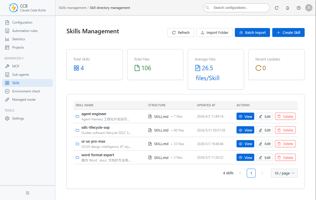Screen dimensions: 316x200
Task: Open MCP in the sidebar
Action: pos(28,66)
